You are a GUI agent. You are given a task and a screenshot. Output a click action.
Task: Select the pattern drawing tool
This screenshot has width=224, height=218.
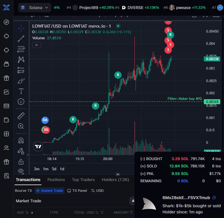(21, 60)
